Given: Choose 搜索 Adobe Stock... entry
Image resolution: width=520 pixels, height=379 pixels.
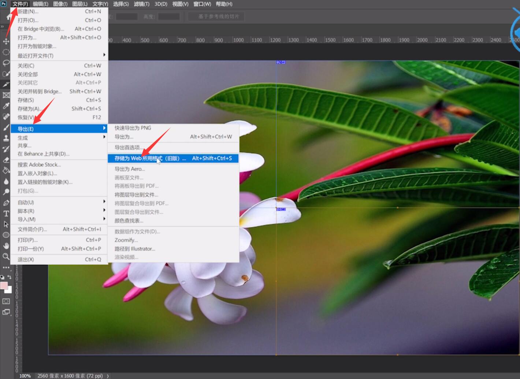Looking at the screenshot, I should [x=59, y=164].
